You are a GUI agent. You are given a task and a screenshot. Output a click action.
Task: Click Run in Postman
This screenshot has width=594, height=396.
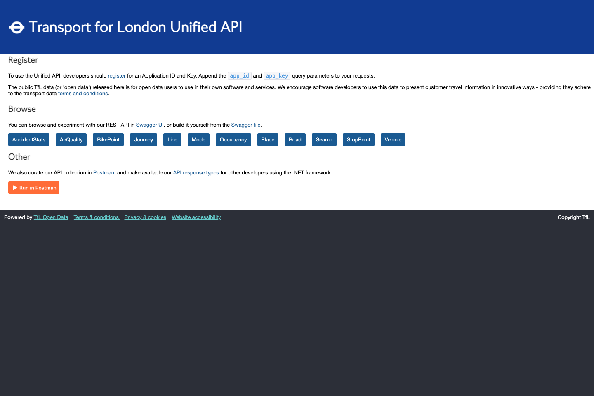pyautogui.click(x=33, y=188)
